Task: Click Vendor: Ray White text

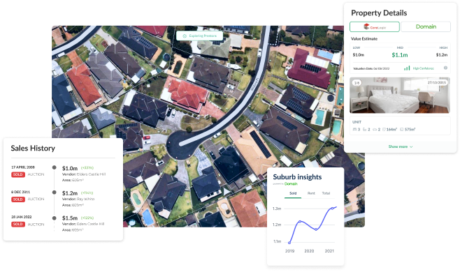Action: pos(78,199)
